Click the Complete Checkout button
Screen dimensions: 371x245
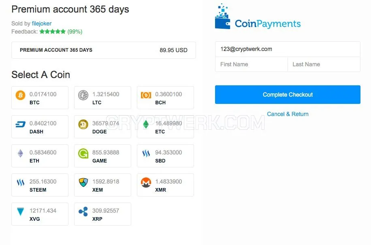[288, 95]
